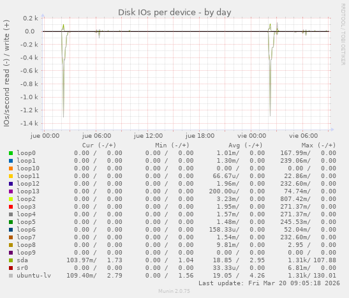Click the Max (-/+) column header
The height and width of the screenshot is (298, 349).
[319, 145]
